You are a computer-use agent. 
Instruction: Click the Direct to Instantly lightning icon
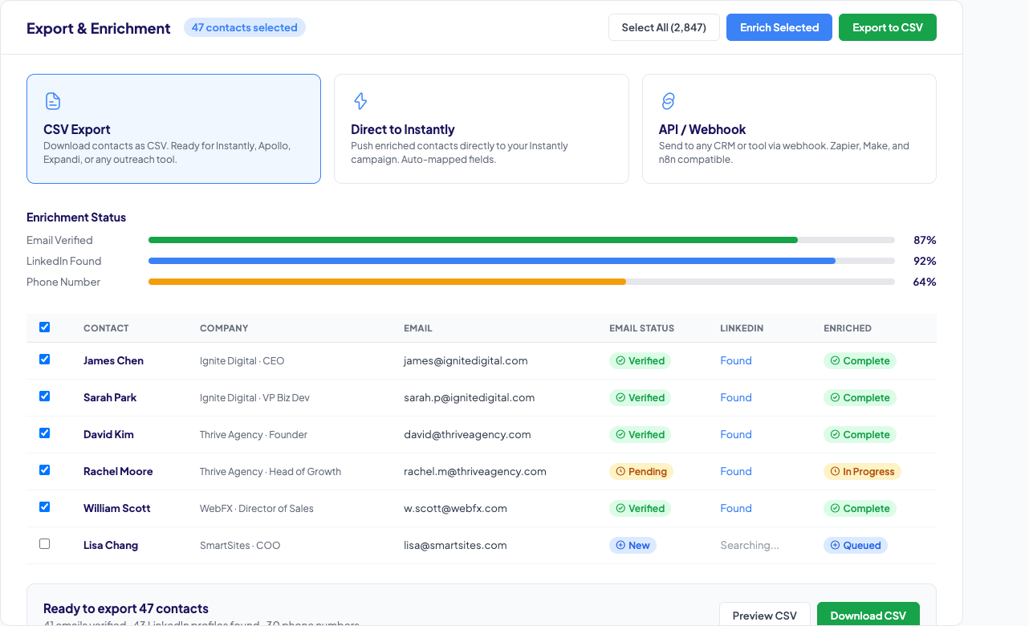click(x=360, y=100)
